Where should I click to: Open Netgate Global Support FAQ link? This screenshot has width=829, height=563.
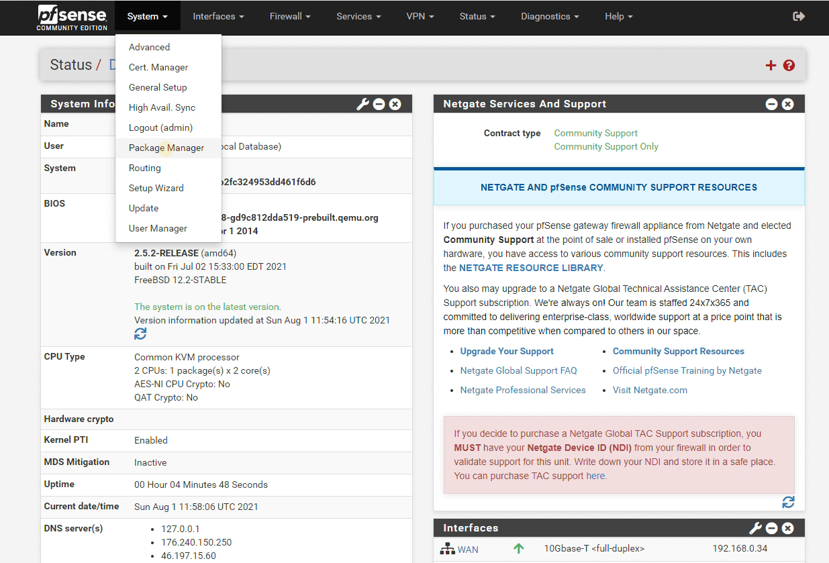518,370
